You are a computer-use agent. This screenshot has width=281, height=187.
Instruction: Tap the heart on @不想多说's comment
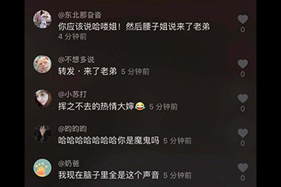point(243,64)
